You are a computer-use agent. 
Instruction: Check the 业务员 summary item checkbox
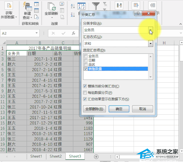coord(86,56)
